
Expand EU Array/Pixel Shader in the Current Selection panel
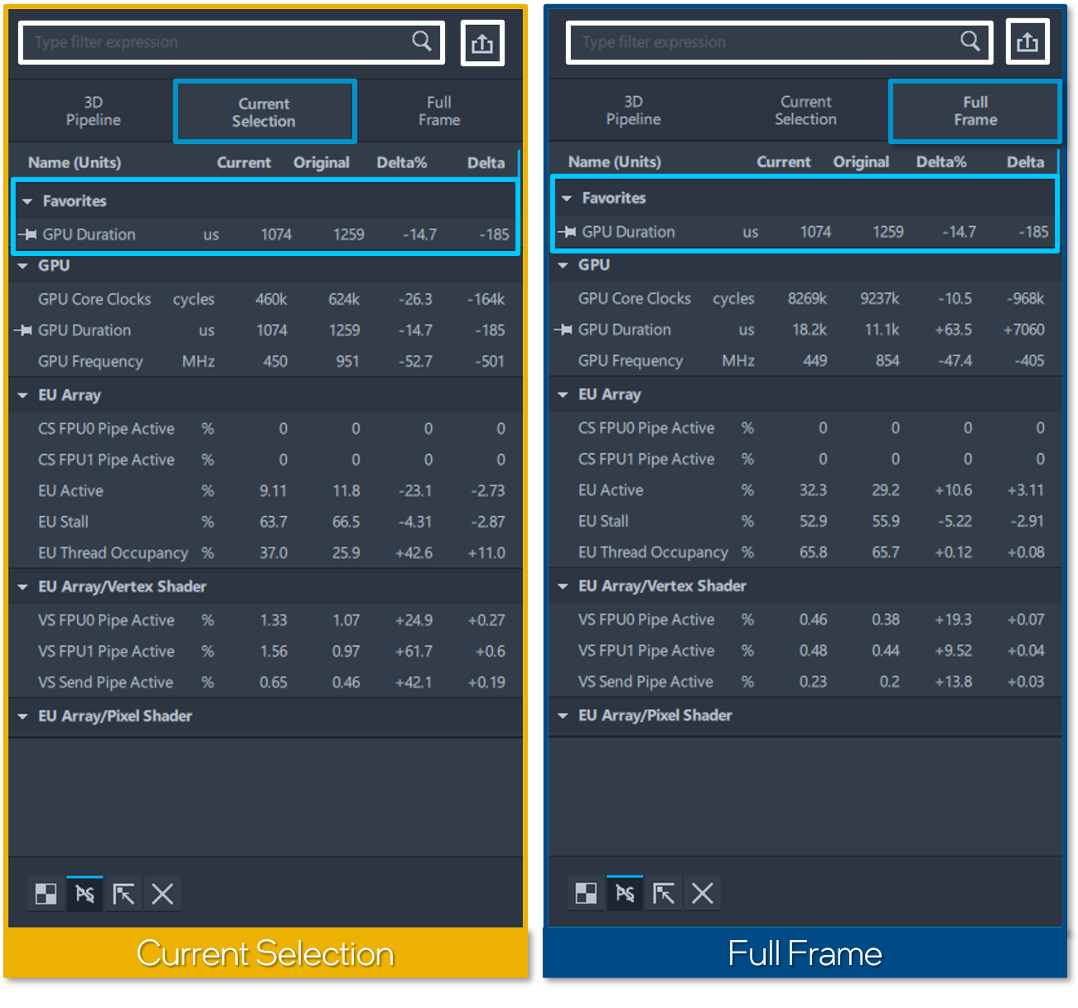22,716
